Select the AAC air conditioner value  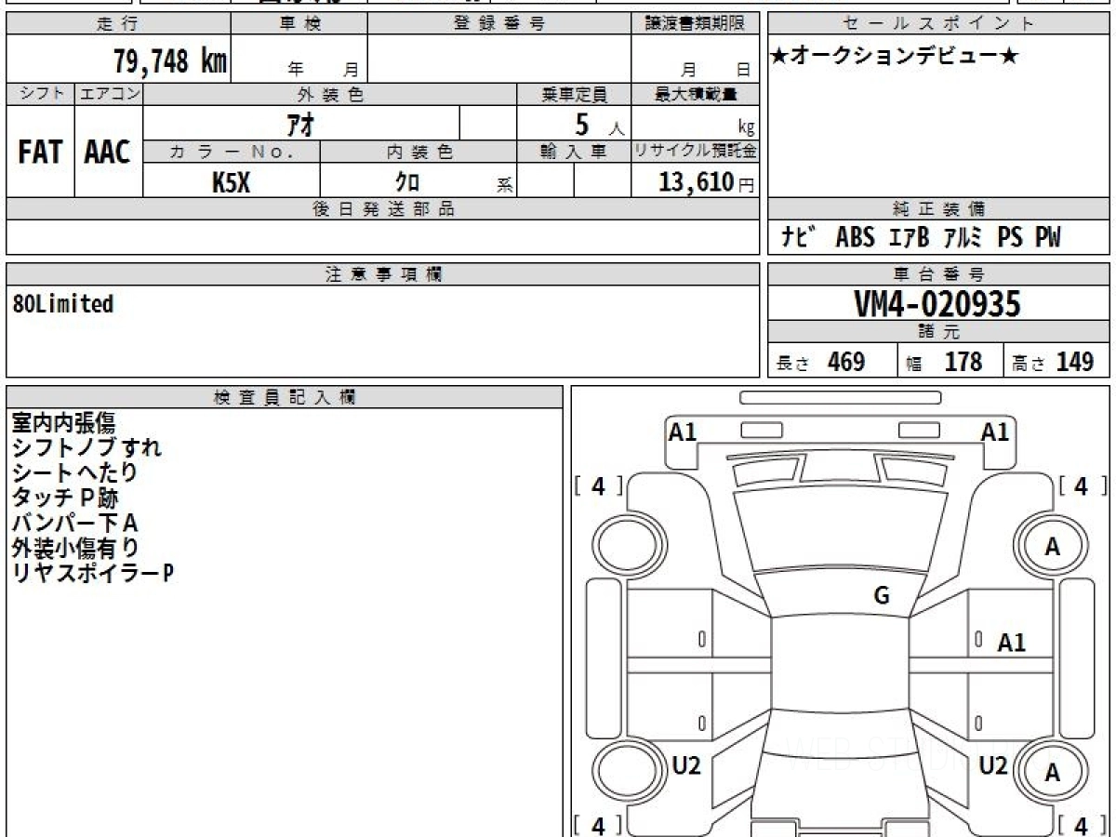coord(108,153)
